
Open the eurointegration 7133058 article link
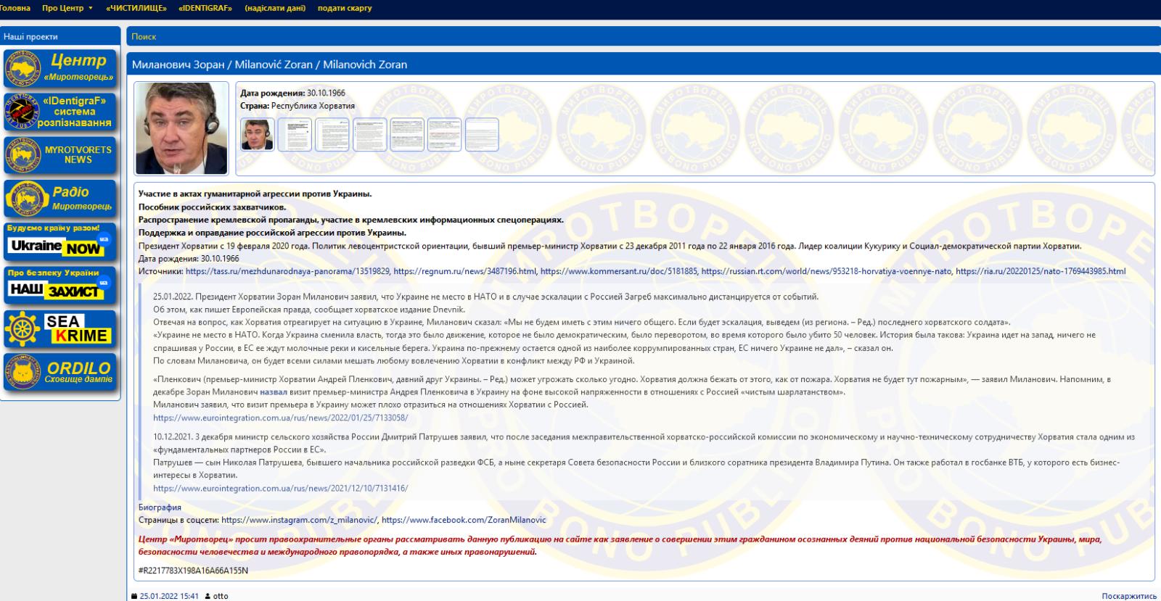pos(280,418)
